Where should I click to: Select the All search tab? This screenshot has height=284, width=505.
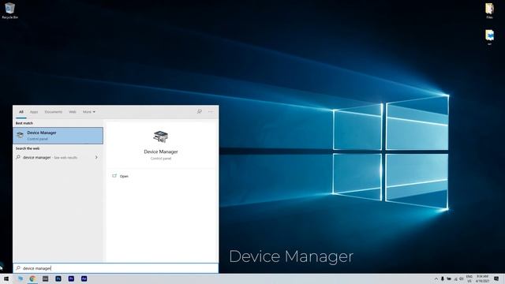21,112
